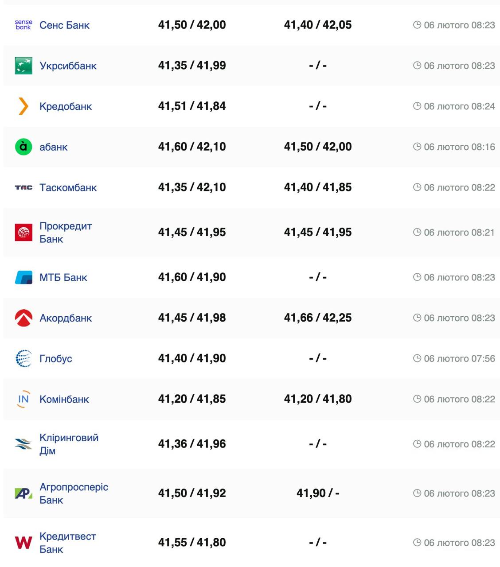Screen dimensions: 500x567
Task: Click Глобус update time 06 лютого 07:56
Action: [x=459, y=358]
